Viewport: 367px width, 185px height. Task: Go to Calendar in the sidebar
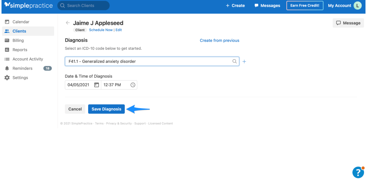coord(21,22)
